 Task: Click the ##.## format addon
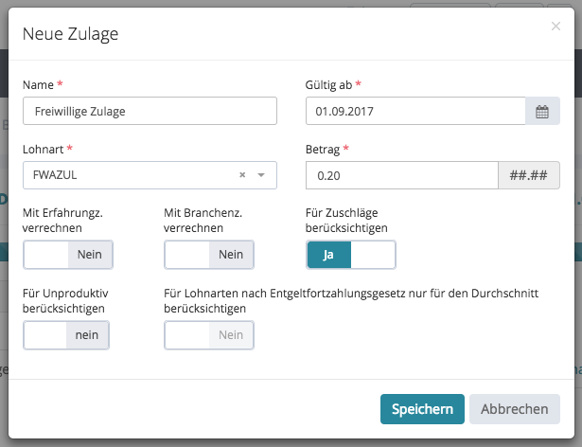coord(529,176)
